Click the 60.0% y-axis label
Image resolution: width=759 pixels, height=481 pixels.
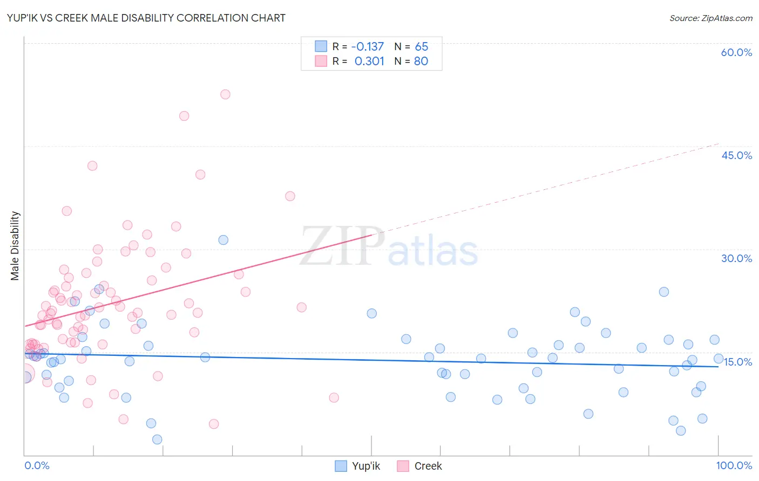click(736, 52)
